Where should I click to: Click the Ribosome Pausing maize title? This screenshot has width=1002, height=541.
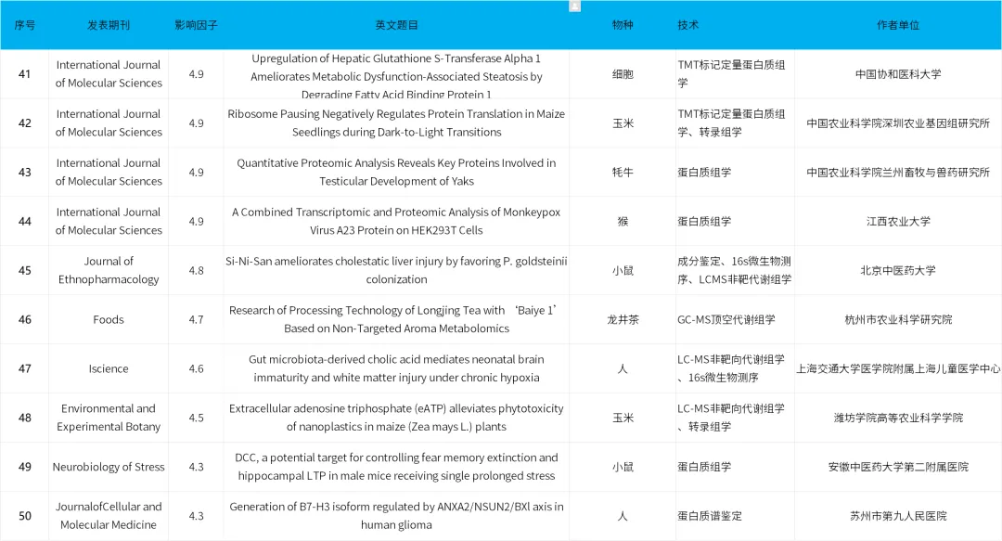396,122
